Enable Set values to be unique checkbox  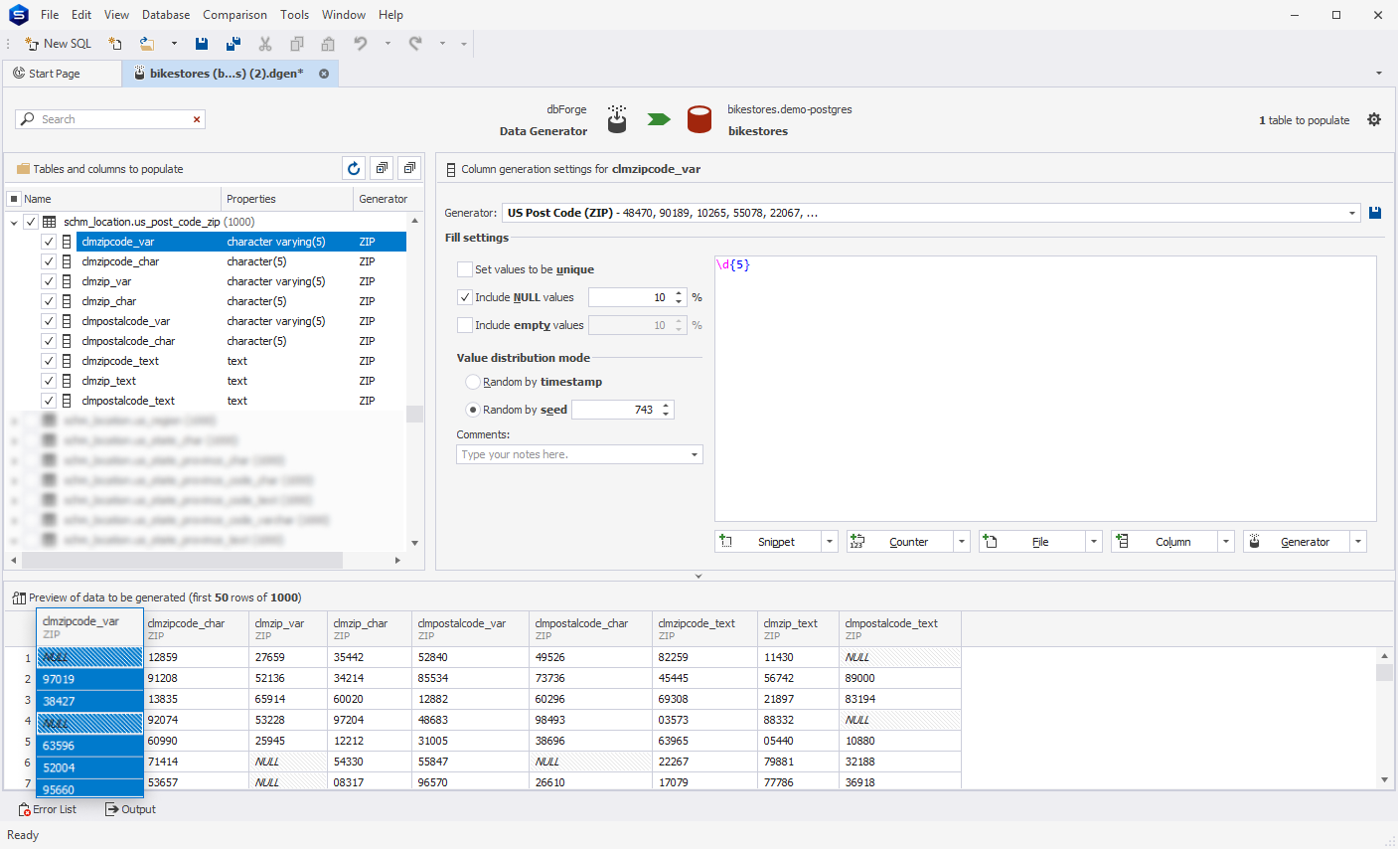465,269
